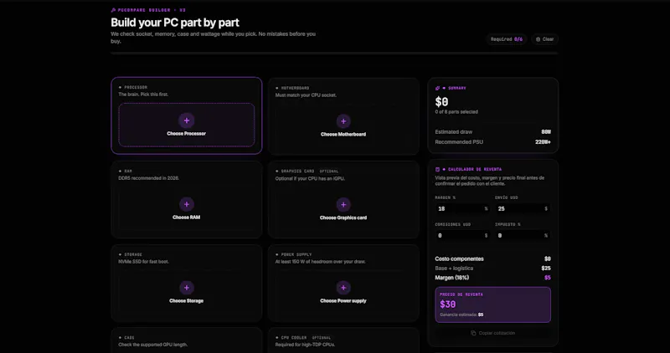
Task: Click the Required 0/6 badge
Action: (x=507, y=39)
